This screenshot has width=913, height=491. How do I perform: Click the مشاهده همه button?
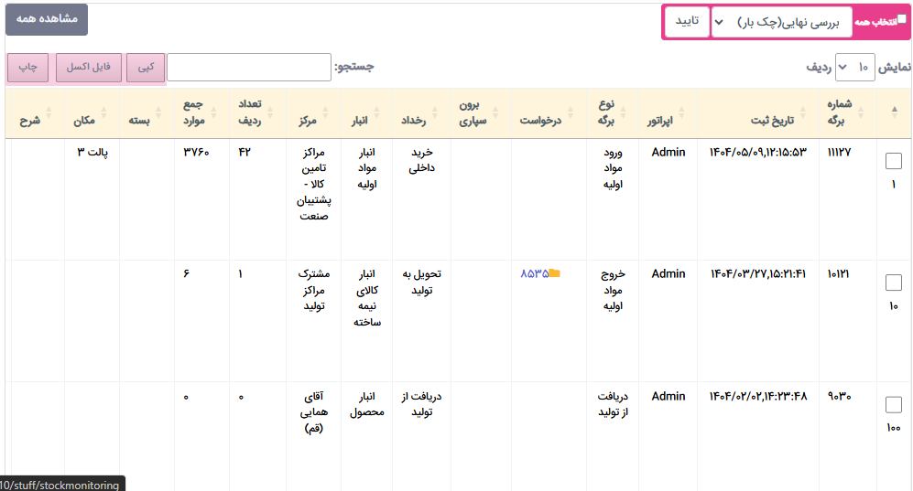pyautogui.click(x=47, y=19)
